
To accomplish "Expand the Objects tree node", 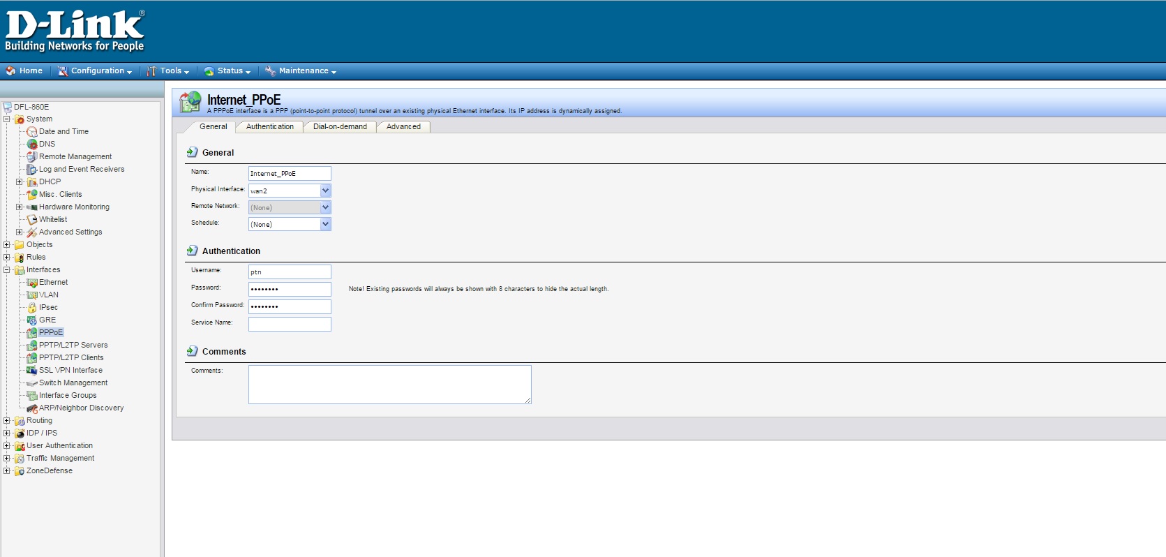I will (x=7, y=245).
